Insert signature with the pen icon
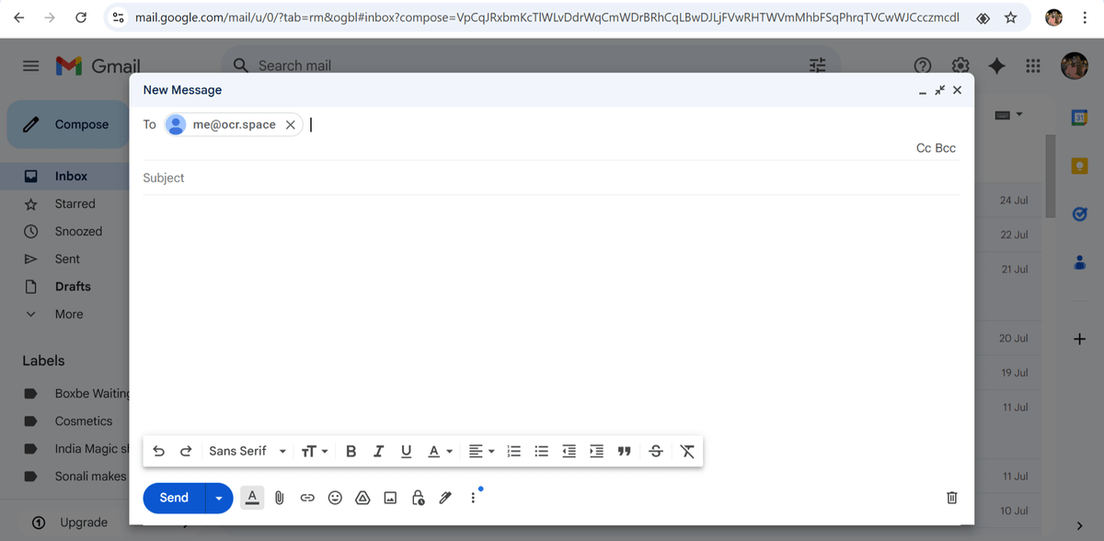Viewport: 1104px width, 541px height. click(x=445, y=498)
